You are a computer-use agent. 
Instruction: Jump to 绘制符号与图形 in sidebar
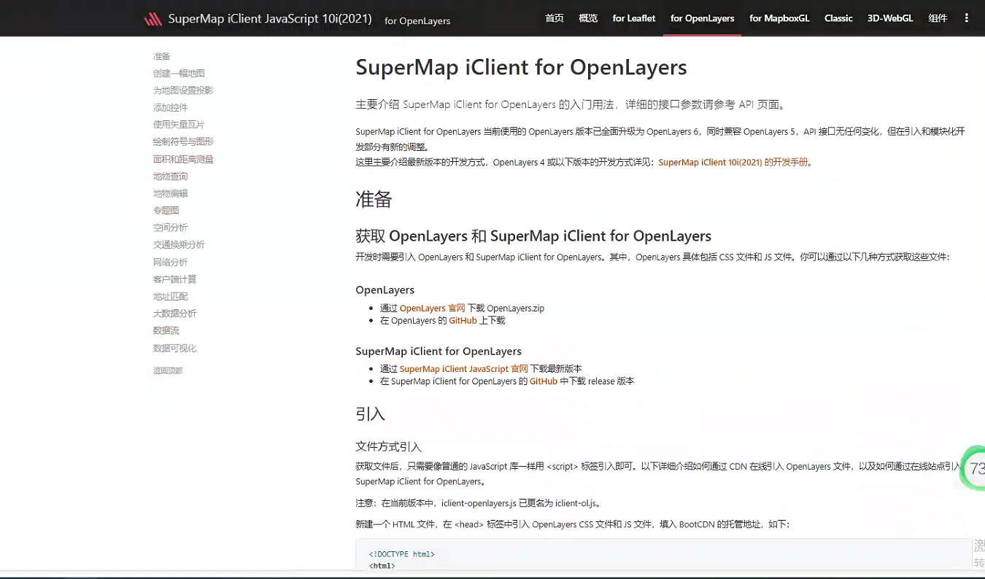click(x=183, y=141)
